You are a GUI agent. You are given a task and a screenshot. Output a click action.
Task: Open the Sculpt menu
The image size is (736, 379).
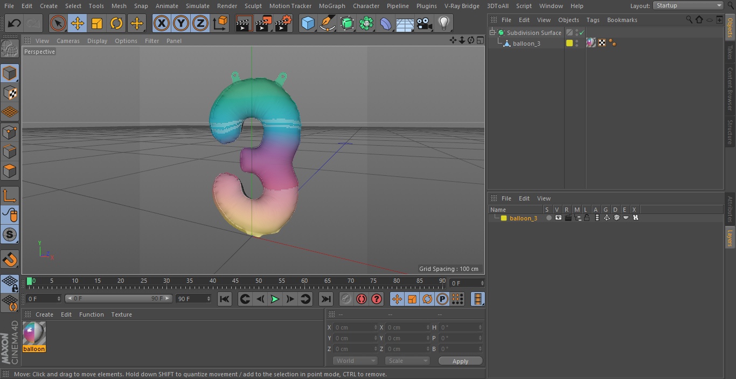[253, 6]
